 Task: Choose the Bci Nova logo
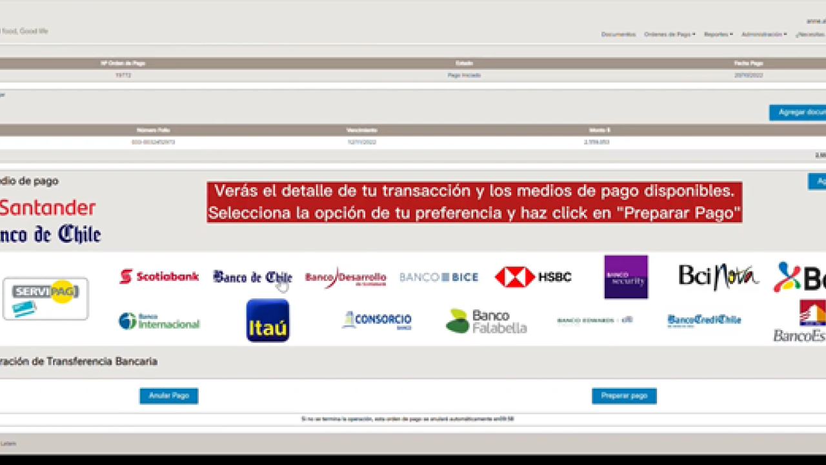coord(718,276)
